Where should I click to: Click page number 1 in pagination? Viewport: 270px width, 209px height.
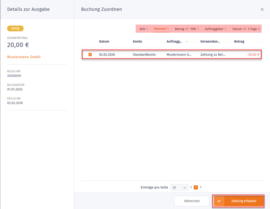pos(196,187)
